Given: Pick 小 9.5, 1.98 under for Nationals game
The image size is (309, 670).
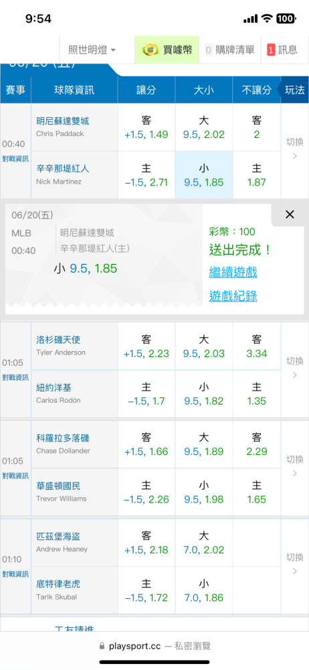Looking at the screenshot, I should [204, 492].
